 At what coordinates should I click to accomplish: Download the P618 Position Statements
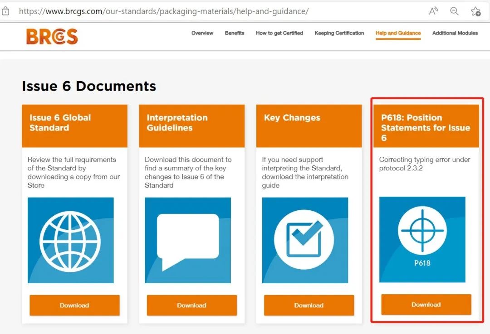[x=426, y=305]
